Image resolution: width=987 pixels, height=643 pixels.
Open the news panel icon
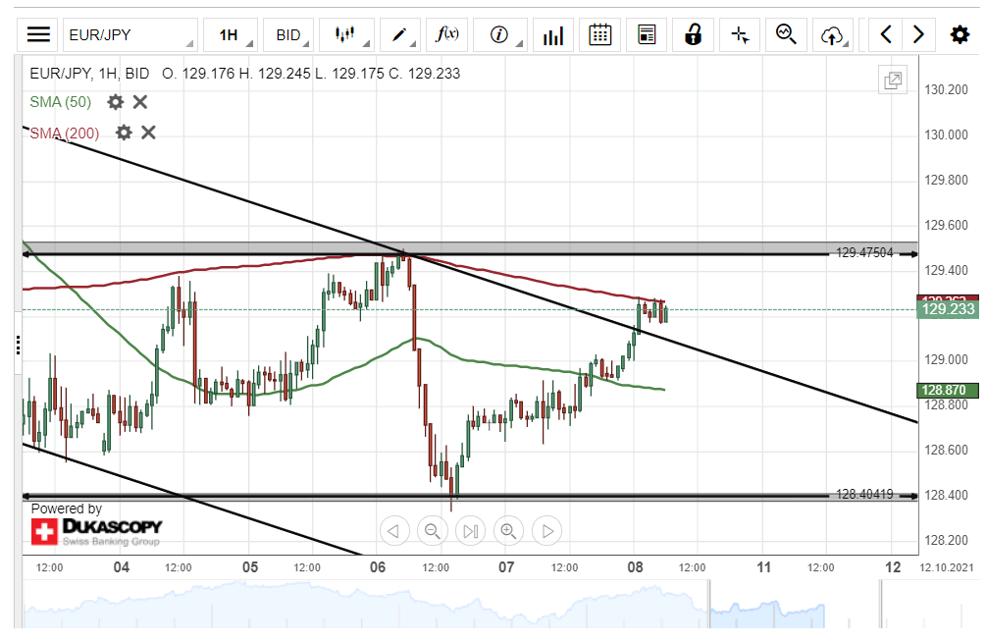pos(647,34)
